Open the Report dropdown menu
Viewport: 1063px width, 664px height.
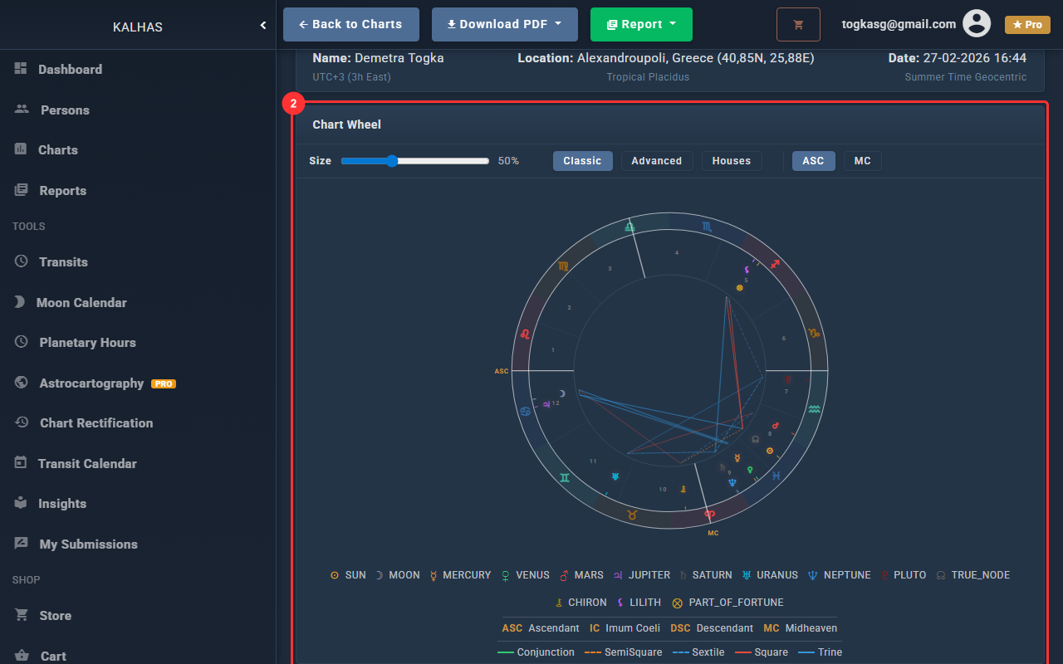640,25
